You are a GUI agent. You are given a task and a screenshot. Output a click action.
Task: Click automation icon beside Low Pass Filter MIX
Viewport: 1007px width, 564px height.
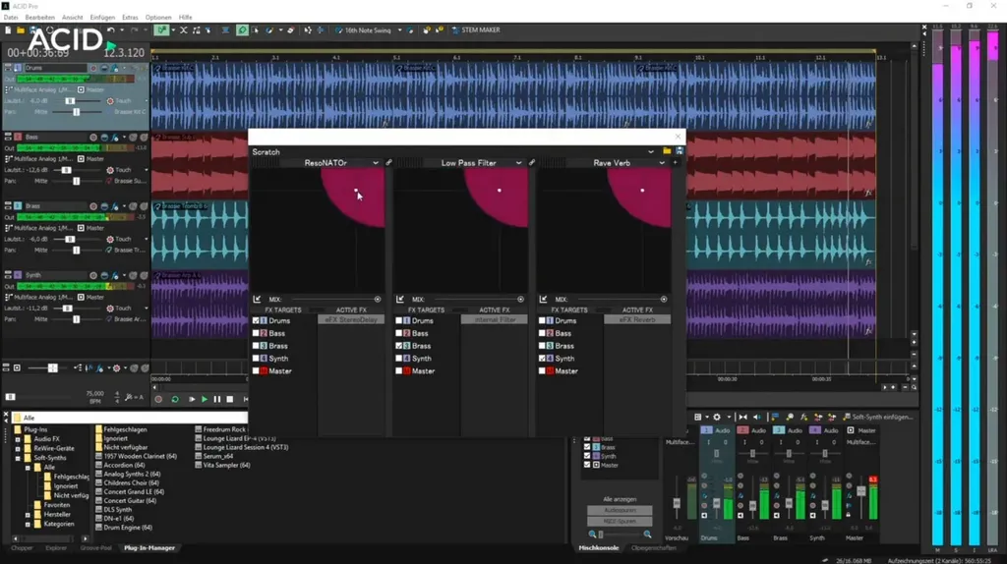400,299
